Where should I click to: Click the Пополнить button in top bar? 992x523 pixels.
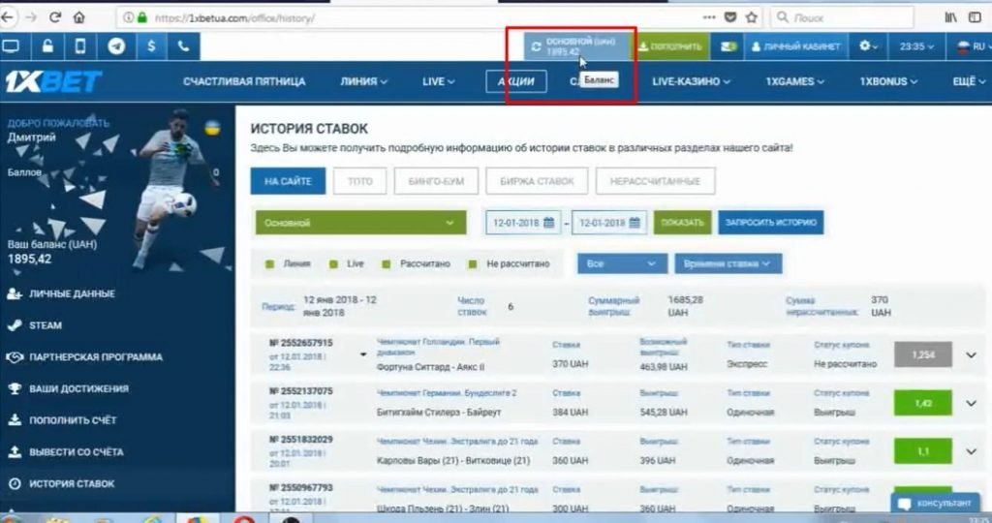coord(670,46)
